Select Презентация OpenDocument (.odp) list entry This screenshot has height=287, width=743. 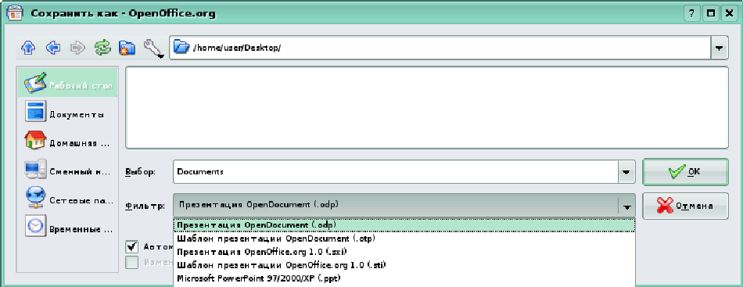[x=404, y=225]
